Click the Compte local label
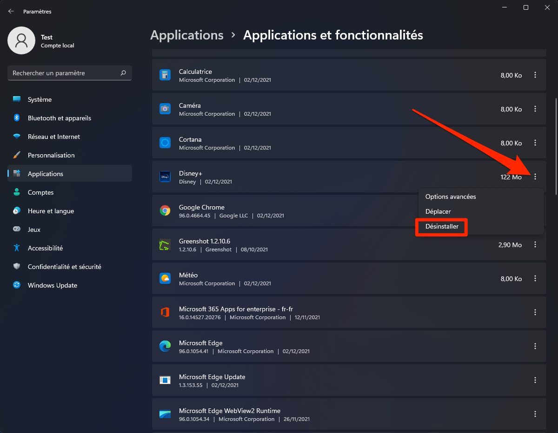Viewport: 558px width, 433px height. point(58,46)
